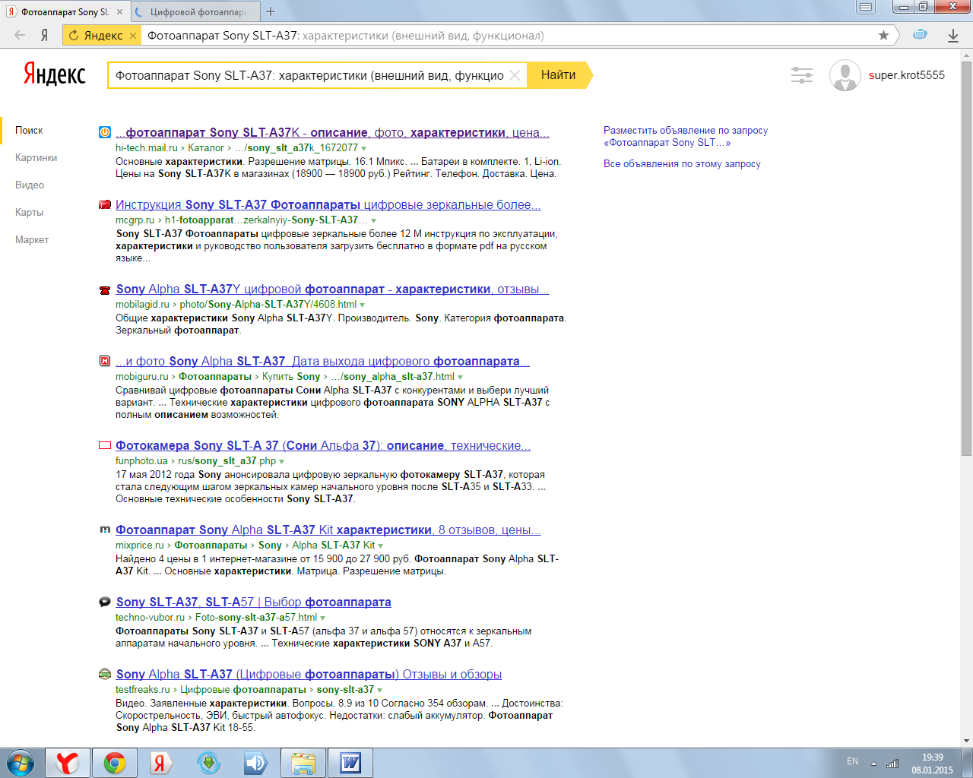Switch to Цифровой фотоаппар tab
The height and width of the screenshot is (778, 973).
pyautogui.click(x=194, y=11)
